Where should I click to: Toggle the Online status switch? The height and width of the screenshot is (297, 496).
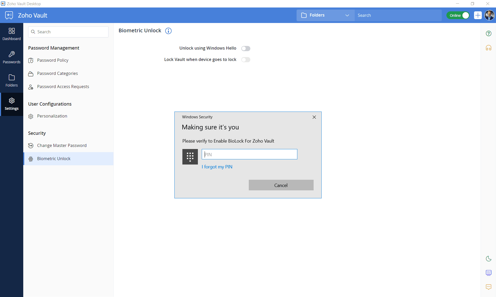[x=458, y=15]
